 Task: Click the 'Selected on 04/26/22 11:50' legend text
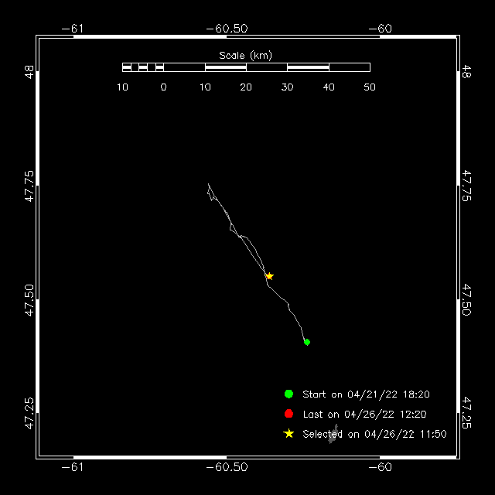point(374,435)
